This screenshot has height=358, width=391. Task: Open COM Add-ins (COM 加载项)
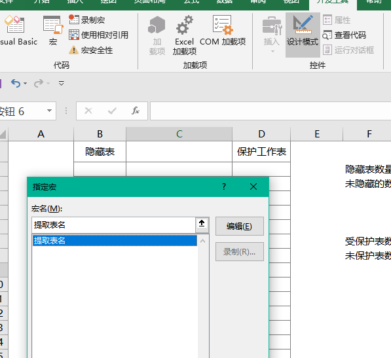point(223,31)
